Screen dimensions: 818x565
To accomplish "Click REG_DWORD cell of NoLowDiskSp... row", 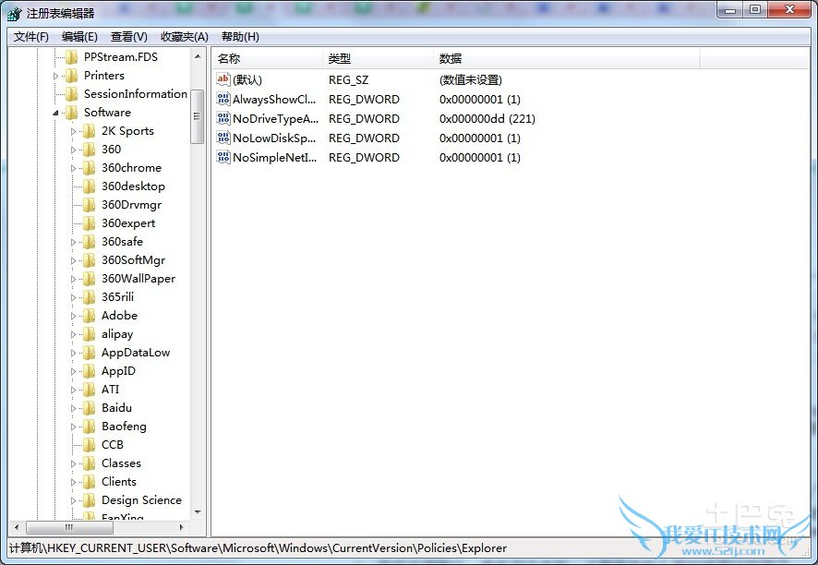I will point(364,138).
